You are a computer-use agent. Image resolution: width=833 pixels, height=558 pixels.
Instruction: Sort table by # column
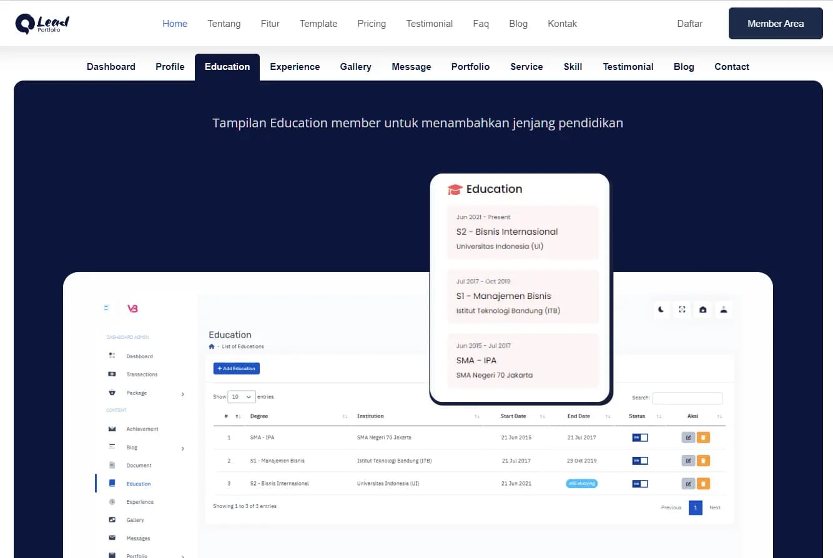click(x=238, y=416)
